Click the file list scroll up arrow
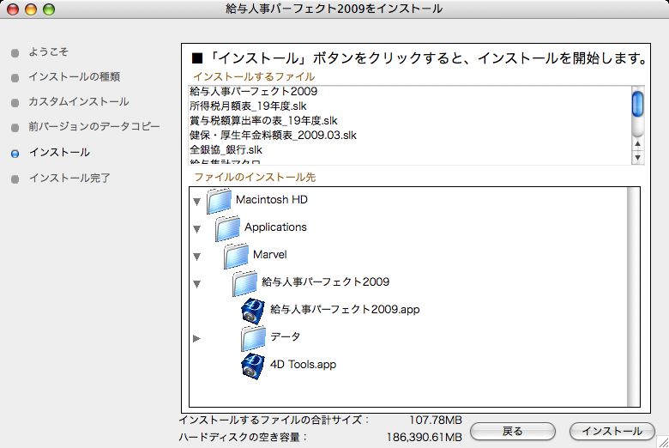This screenshot has height=448, width=669. click(x=637, y=144)
